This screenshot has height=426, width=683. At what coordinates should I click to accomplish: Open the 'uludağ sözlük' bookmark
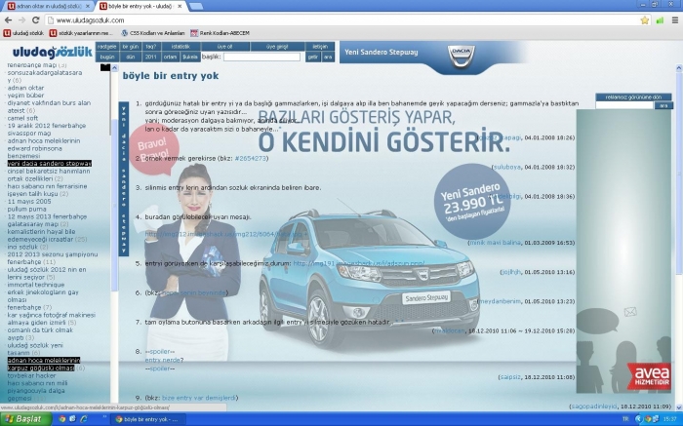pyautogui.click(x=24, y=33)
